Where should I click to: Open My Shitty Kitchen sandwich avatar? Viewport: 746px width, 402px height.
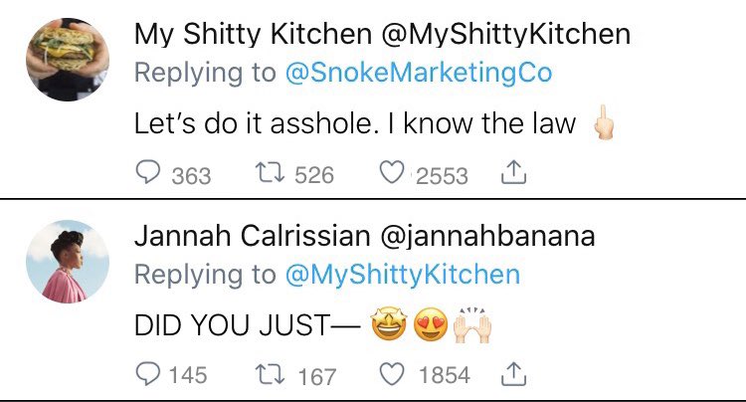[68, 60]
